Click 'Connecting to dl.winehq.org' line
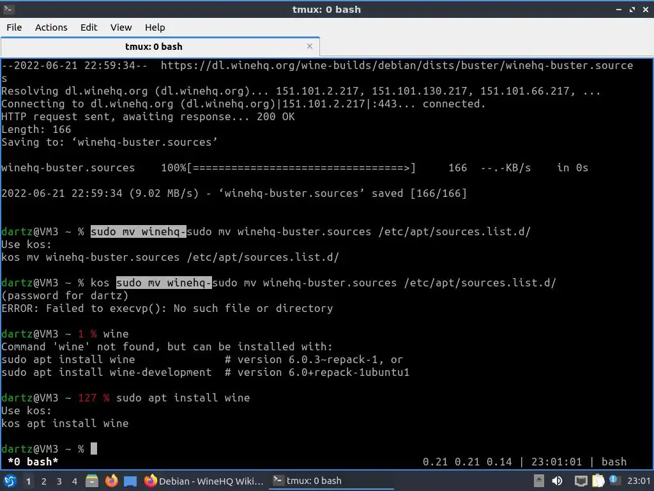 click(243, 104)
